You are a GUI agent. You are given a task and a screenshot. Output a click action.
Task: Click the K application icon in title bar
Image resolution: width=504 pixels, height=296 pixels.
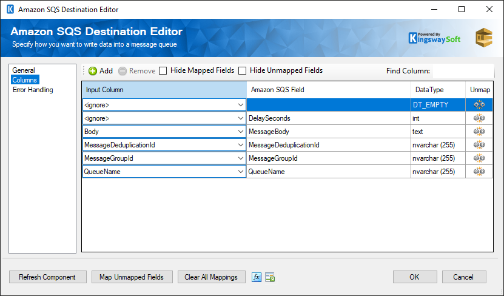pyautogui.click(x=10, y=9)
